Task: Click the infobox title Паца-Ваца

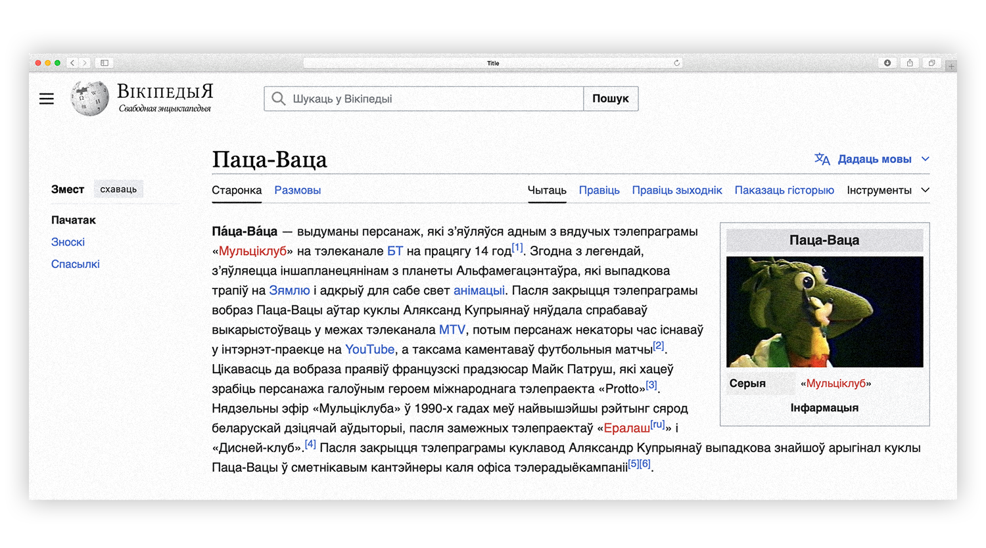Action: [x=824, y=240]
